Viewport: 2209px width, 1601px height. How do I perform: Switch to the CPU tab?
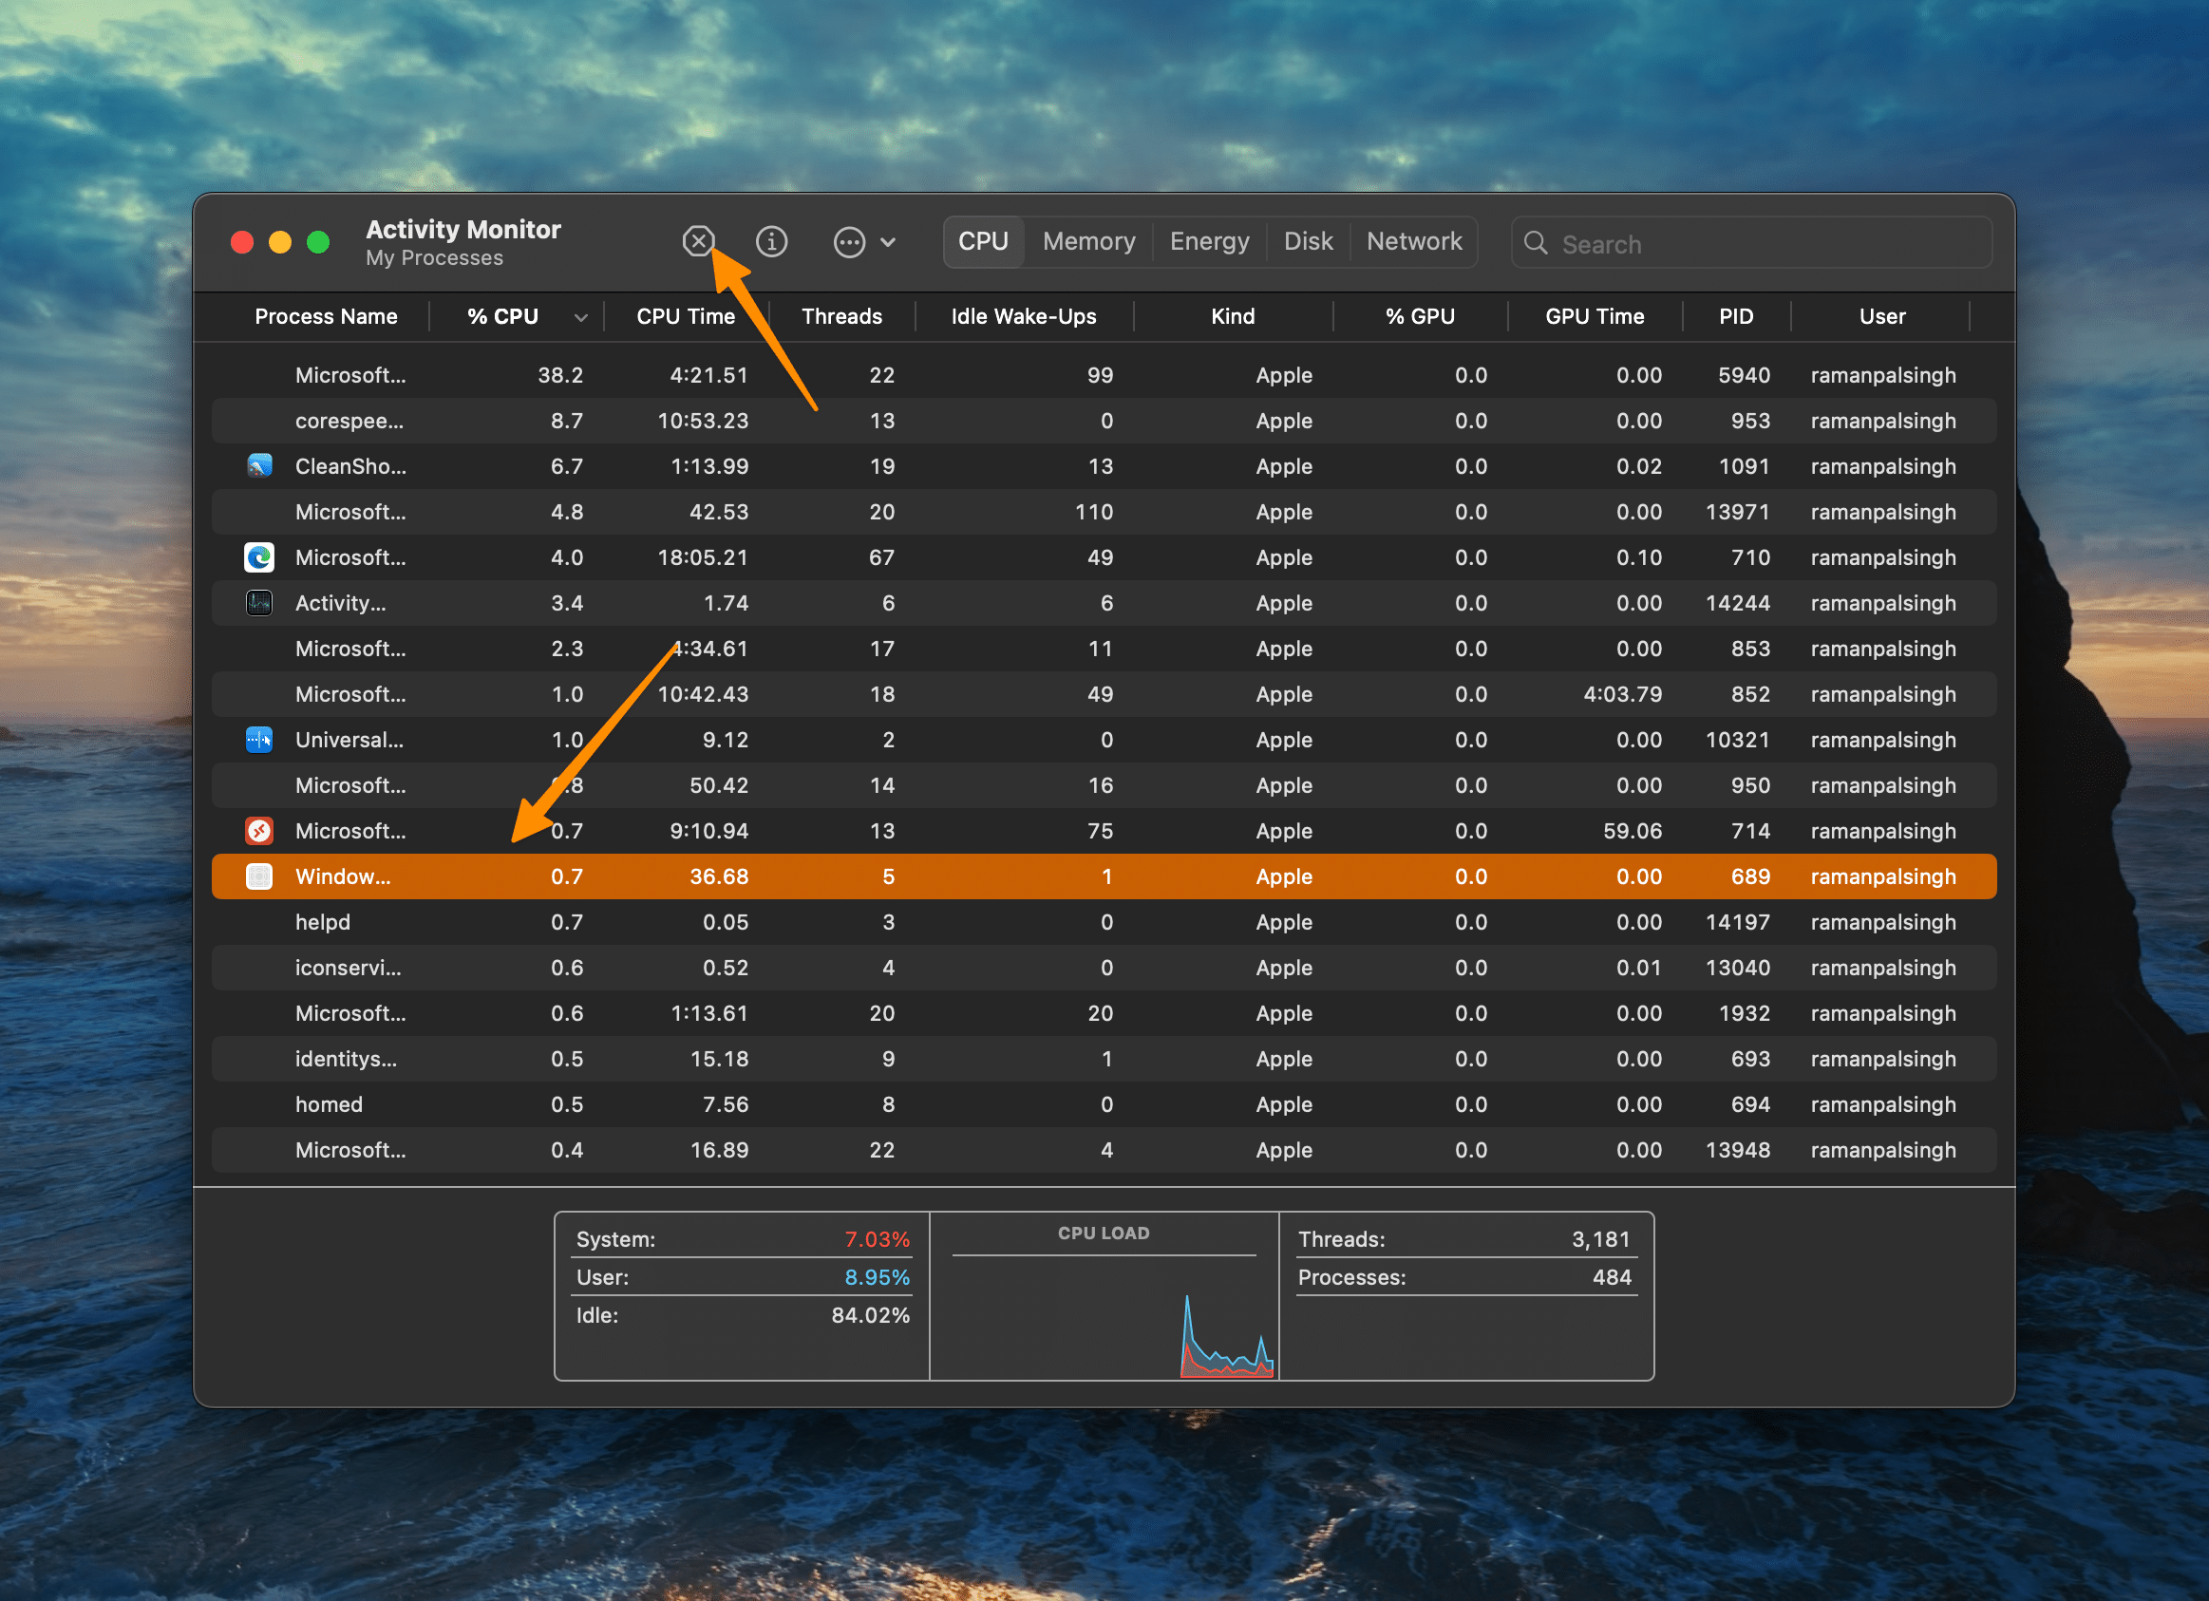(983, 241)
